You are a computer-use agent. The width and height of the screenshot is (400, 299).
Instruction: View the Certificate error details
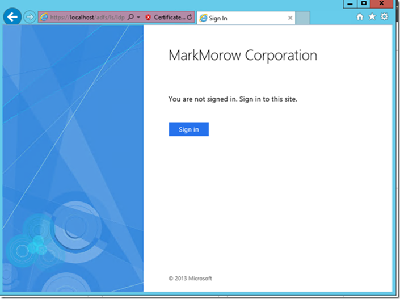pyautogui.click(x=170, y=18)
